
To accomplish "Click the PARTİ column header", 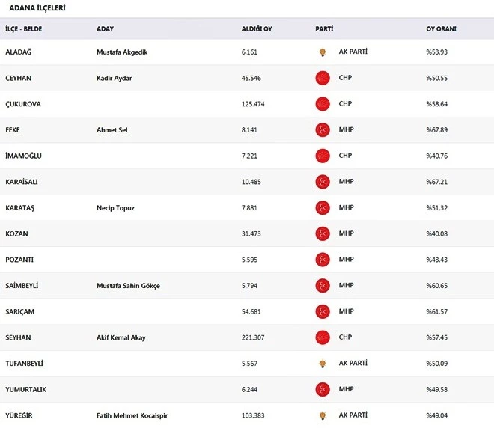I will tap(324, 28).
